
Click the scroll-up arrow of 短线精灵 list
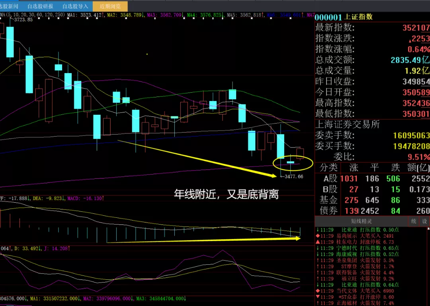428,228
